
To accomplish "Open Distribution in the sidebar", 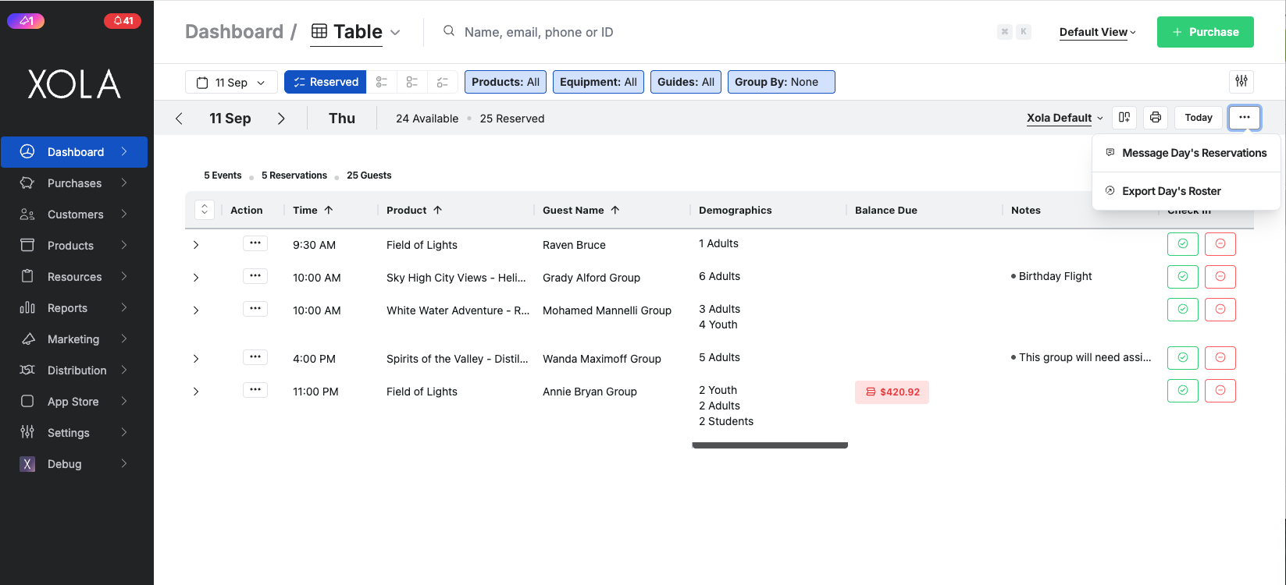I will 74,370.
